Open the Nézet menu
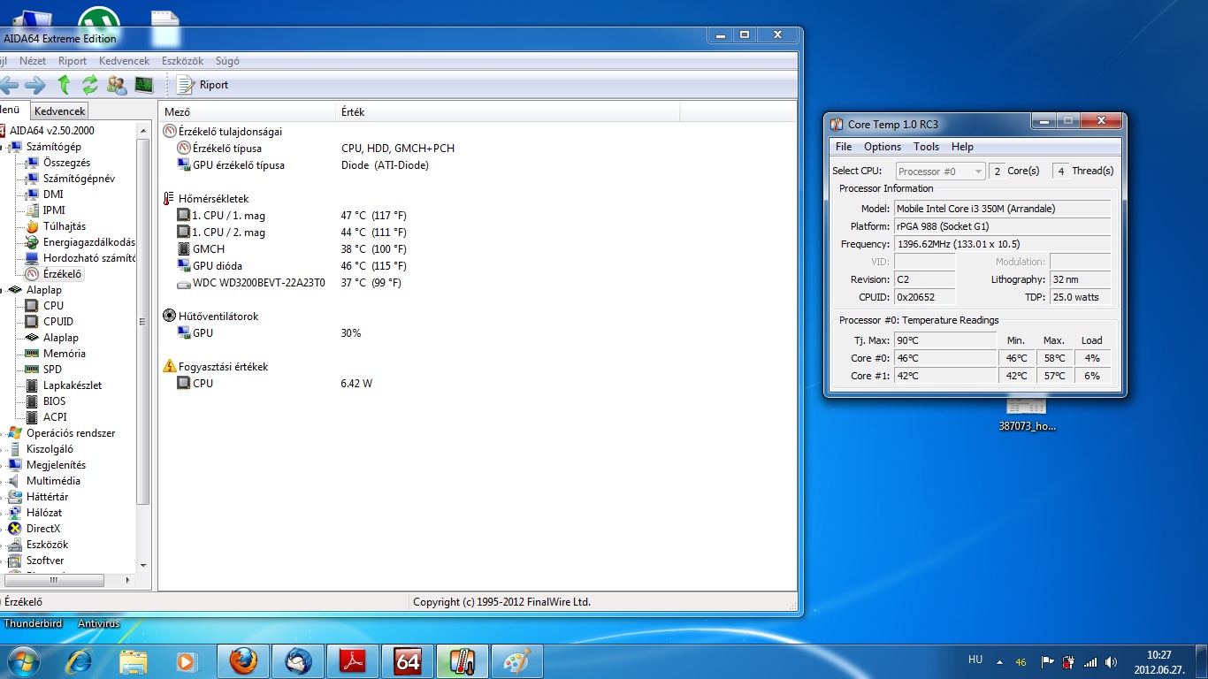Screen dimensions: 1208x679 tap(33, 61)
